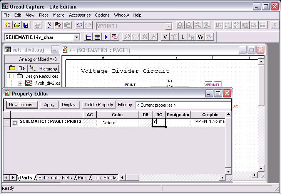Click the New Column... button
The image size is (281, 194).
(22, 105)
